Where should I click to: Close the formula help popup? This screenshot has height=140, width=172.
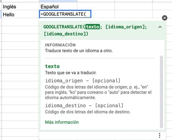(x=165, y=18)
